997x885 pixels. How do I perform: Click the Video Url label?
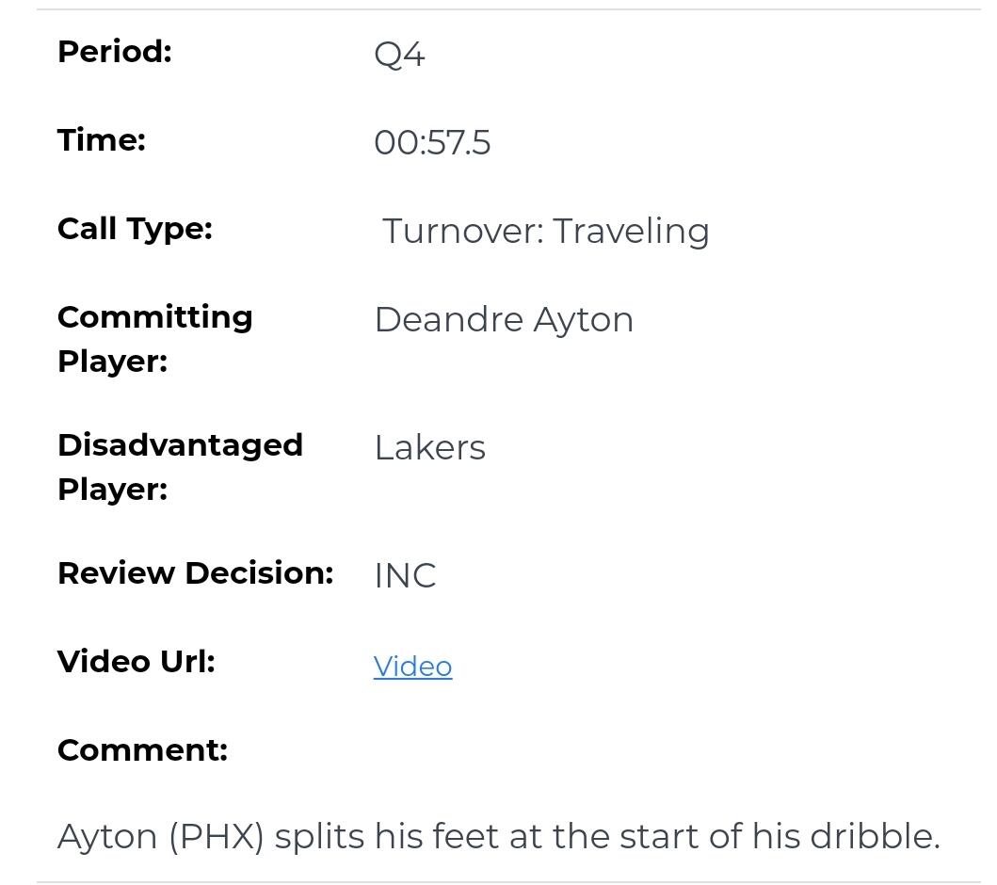point(137,662)
